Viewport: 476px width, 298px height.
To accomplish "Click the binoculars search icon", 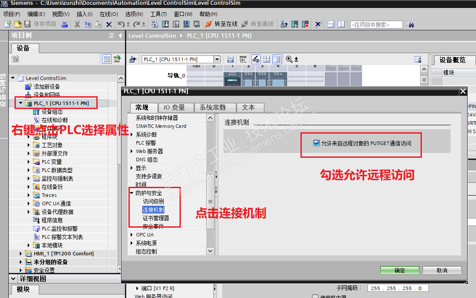I will 410,24.
